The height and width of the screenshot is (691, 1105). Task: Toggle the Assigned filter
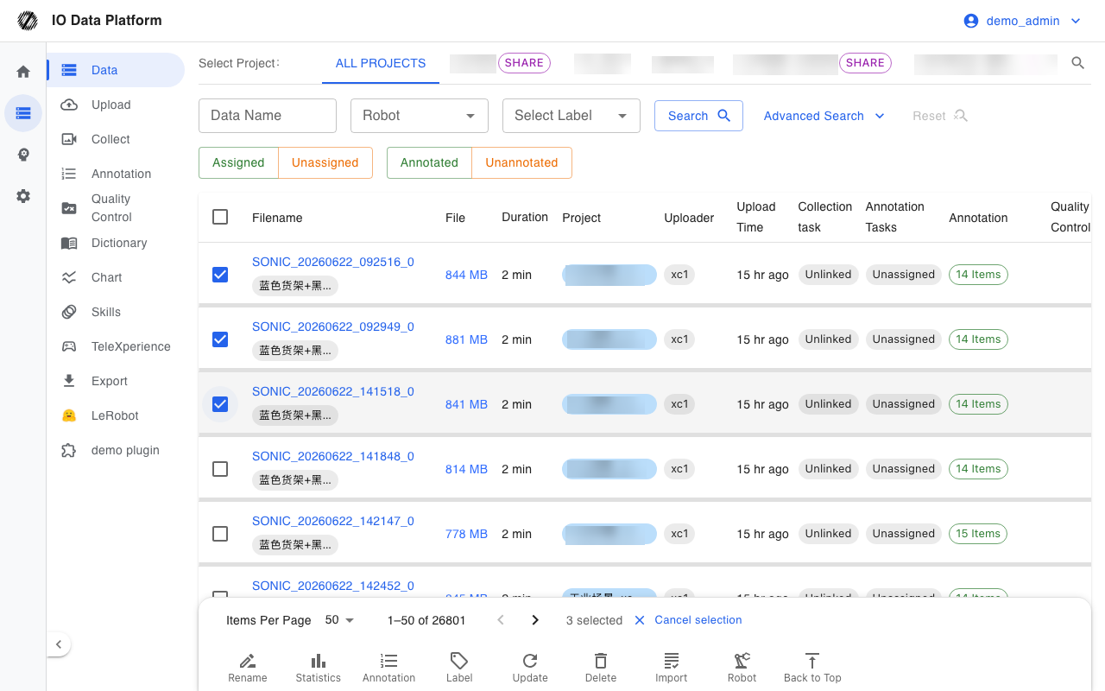tap(238, 162)
